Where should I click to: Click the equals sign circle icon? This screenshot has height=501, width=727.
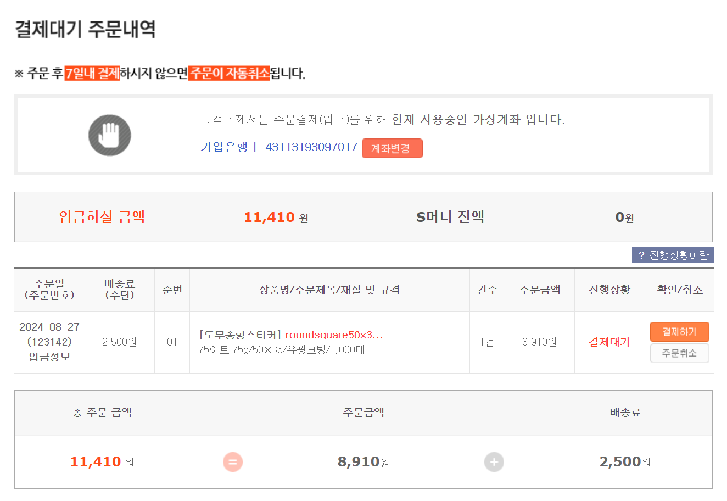[233, 462]
